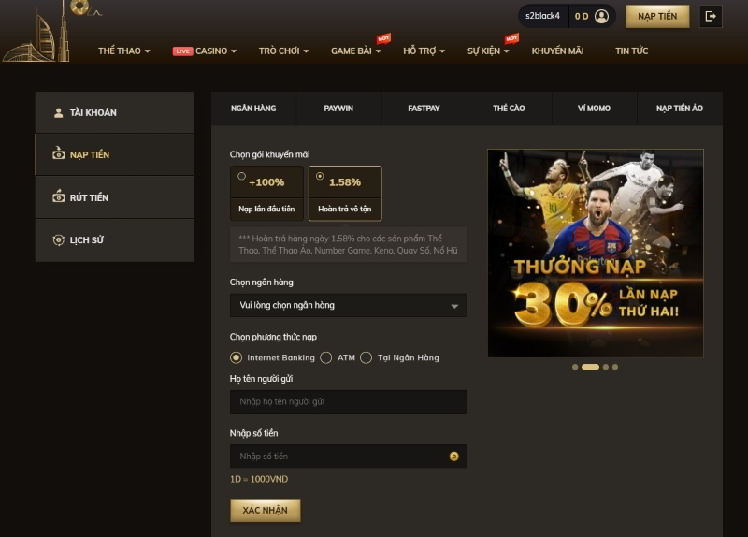Click the Lịch Sử history icon
This screenshot has width=748, height=537.
click(x=58, y=240)
